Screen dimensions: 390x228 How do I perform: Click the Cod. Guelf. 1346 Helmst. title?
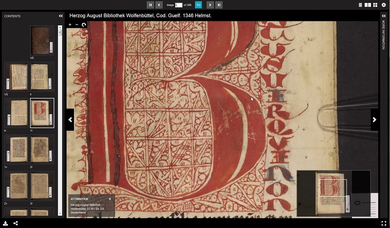pyautogui.click(x=140, y=16)
